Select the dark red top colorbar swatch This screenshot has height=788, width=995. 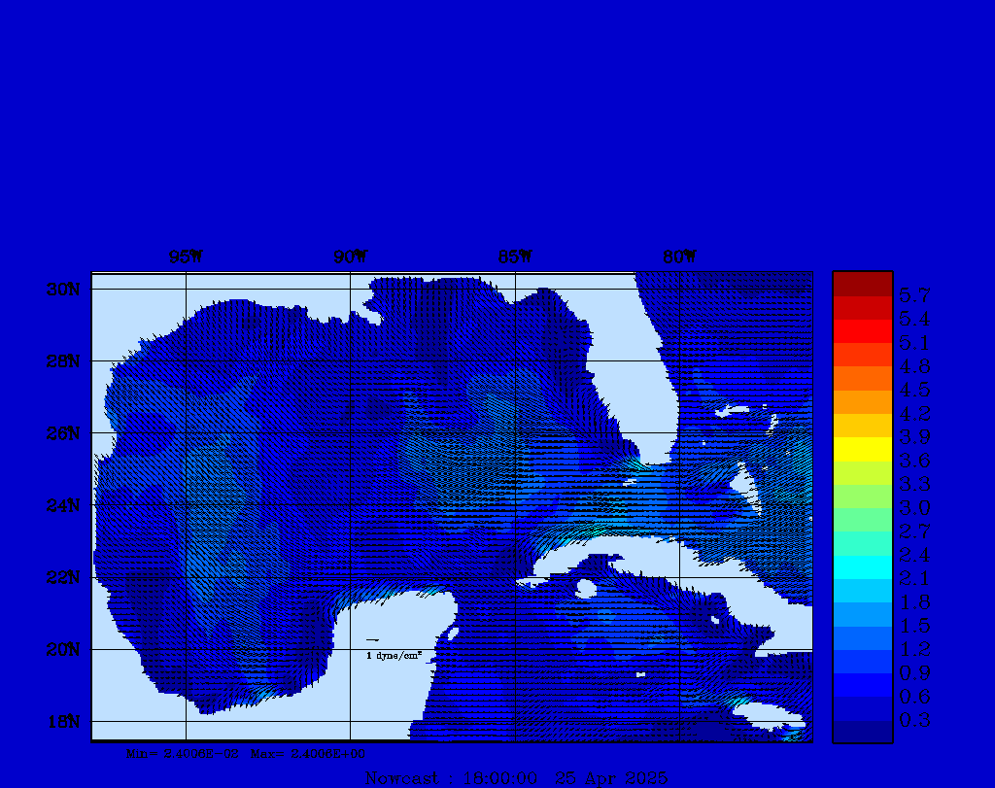point(862,284)
